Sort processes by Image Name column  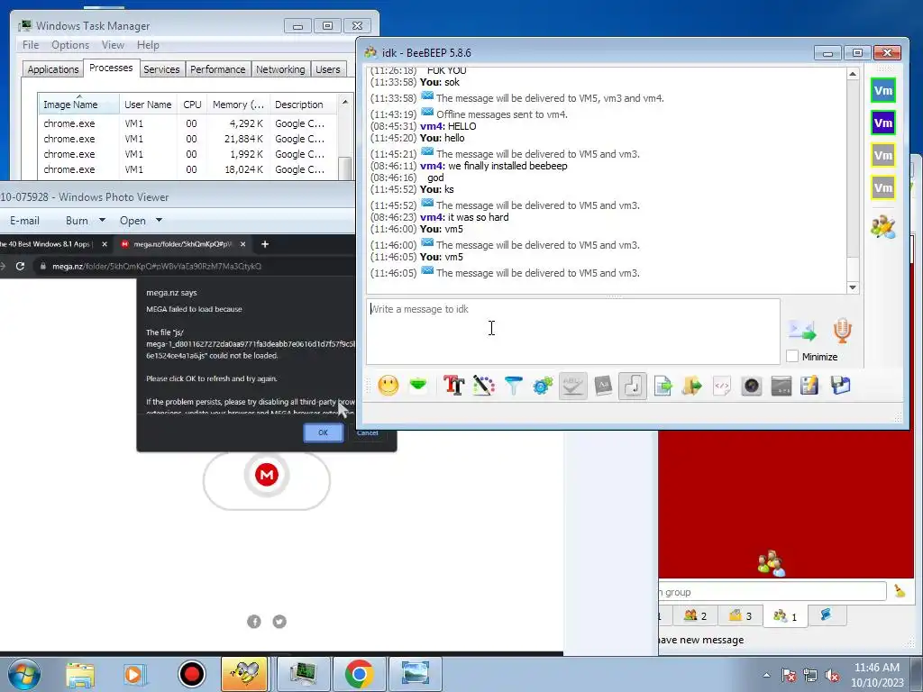click(79, 105)
